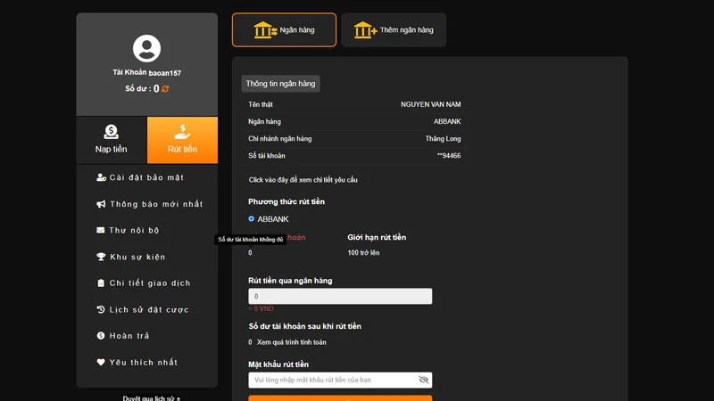Click the megaphone icon for newest notifications
Screen dimensions: 714x401
101,204
